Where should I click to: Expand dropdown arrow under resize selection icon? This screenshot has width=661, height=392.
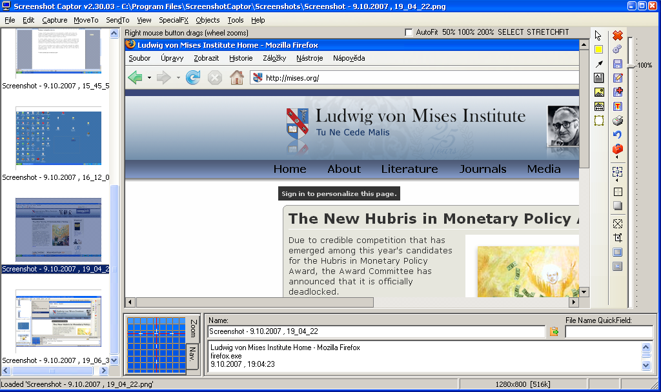pyautogui.click(x=617, y=181)
